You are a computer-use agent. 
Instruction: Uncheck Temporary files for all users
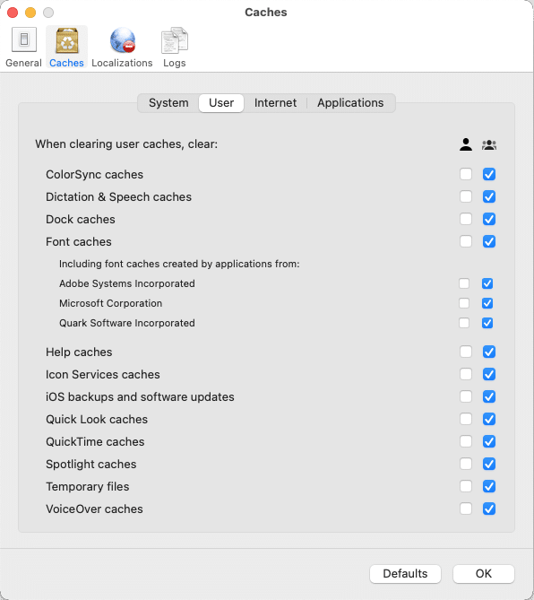pos(489,486)
